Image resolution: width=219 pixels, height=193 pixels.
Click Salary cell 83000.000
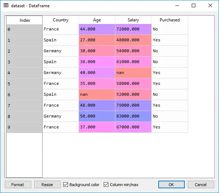click(x=133, y=116)
